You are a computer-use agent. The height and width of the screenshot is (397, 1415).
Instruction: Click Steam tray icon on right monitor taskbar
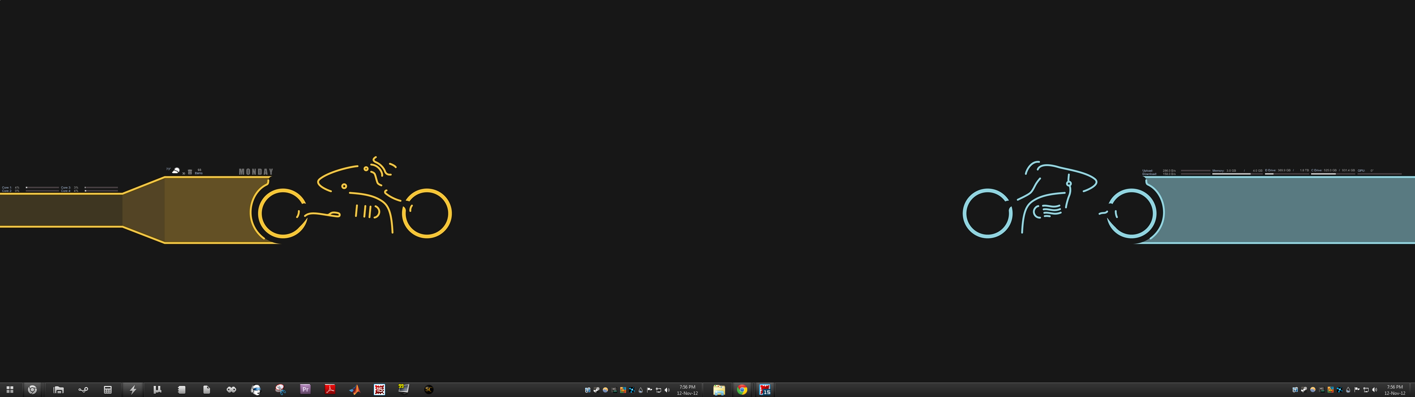1304,390
